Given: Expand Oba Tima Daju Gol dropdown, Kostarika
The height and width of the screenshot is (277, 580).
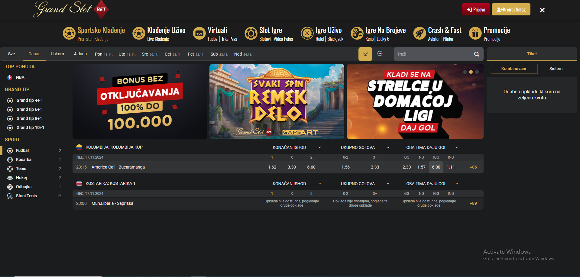Looking at the screenshot, I should (457, 184).
